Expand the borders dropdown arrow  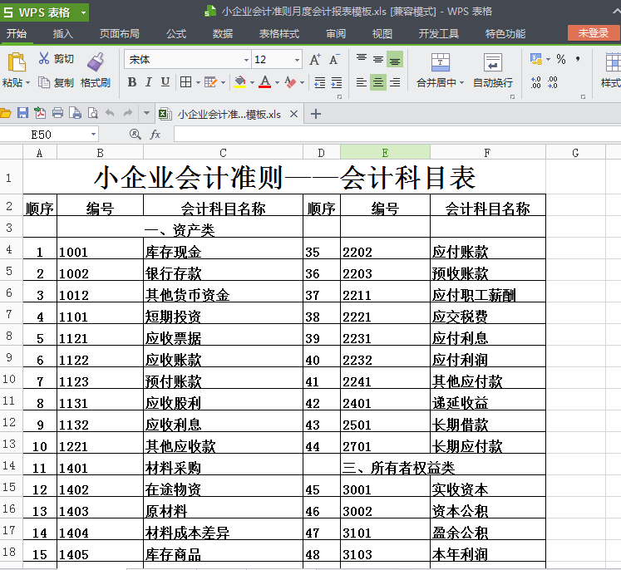[x=198, y=82]
